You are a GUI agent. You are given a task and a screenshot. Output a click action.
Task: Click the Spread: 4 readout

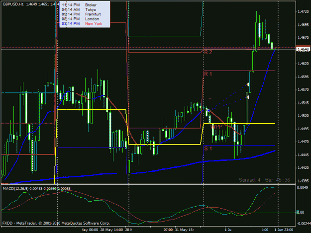tap(249, 180)
